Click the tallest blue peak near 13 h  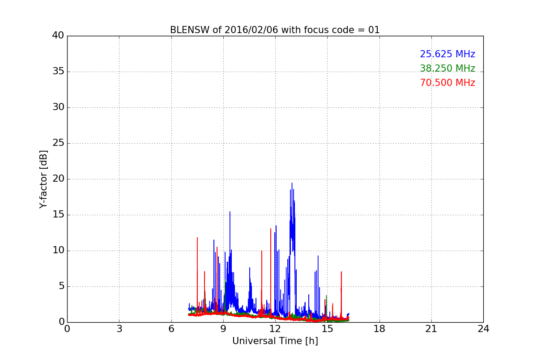pos(292,183)
